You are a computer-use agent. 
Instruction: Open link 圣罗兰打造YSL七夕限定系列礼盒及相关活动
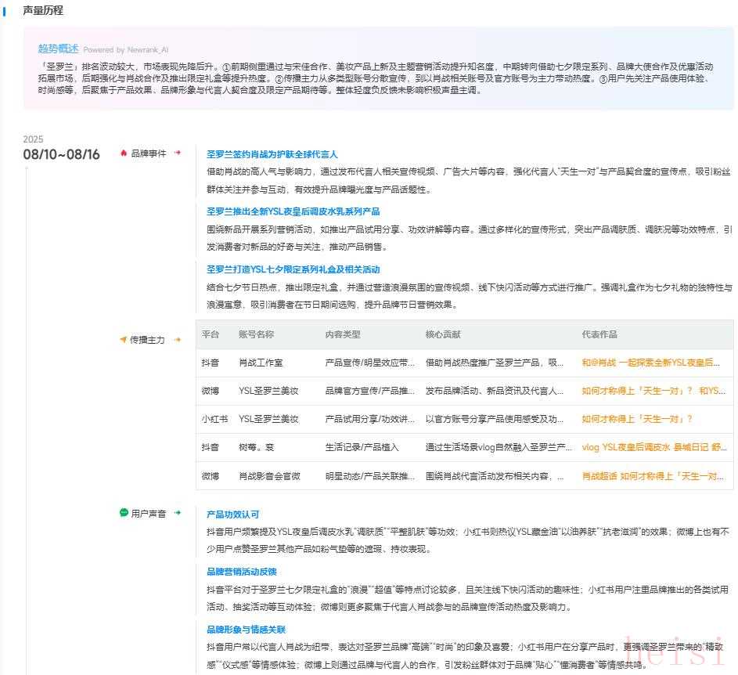point(293,269)
